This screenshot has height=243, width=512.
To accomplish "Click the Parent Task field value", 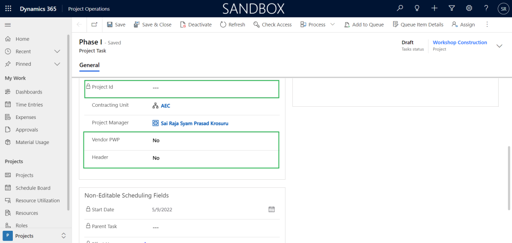I will pyautogui.click(x=156, y=227).
